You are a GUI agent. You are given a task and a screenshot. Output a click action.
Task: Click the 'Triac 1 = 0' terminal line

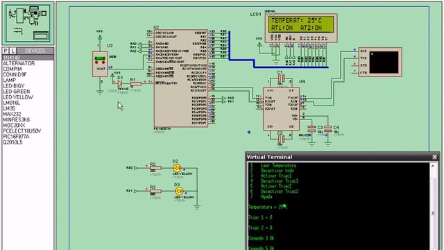tap(260, 217)
